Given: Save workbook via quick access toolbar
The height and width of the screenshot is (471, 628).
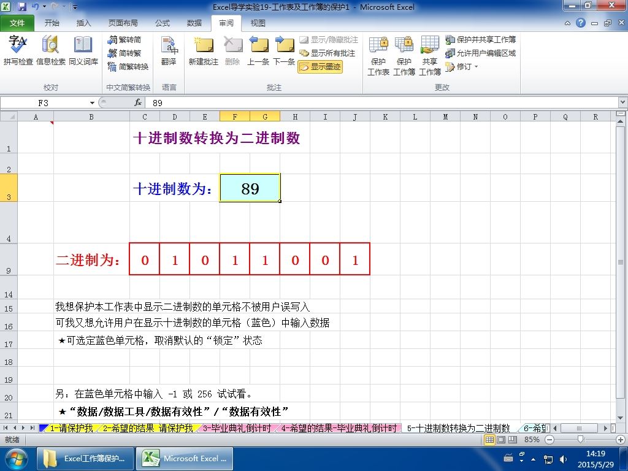Looking at the screenshot, I should click(21, 6).
